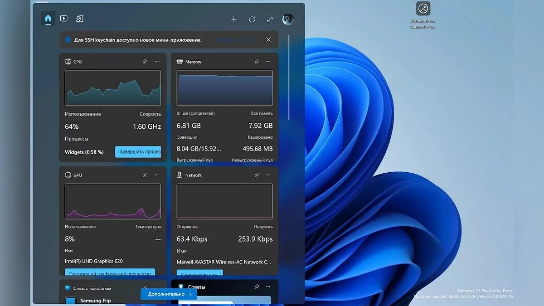Click the 64% CPU usage value
544x306 pixels.
click(x=72, y=126)
